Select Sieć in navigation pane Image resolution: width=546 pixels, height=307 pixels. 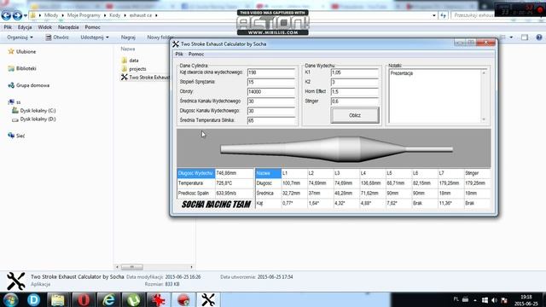click(16, 136)
